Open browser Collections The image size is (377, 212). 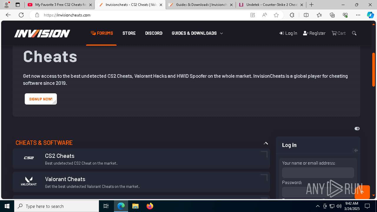(x=332, y=15)
